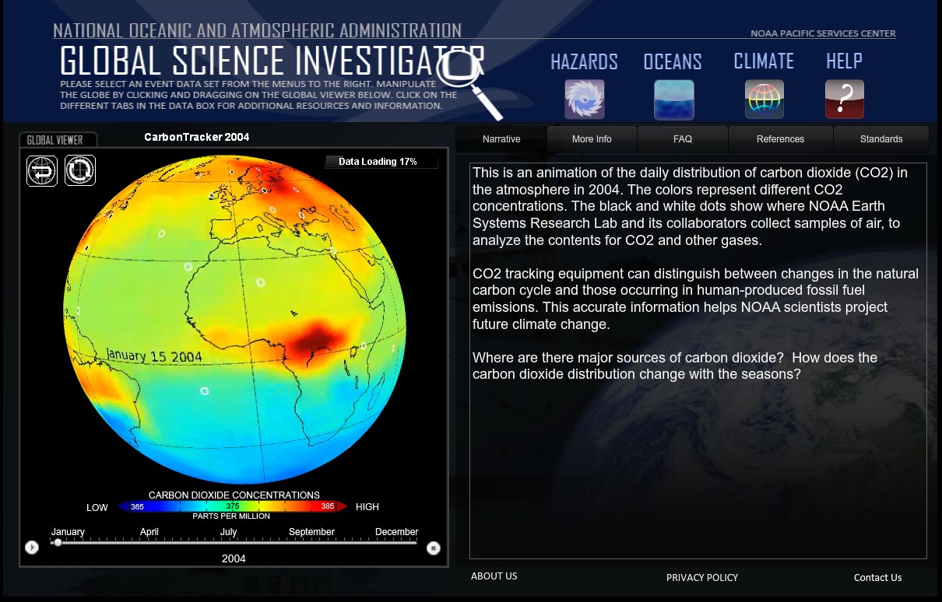Screen dimensions: 942x602
Task: Click the reset globe view icon
Action: 42,170
